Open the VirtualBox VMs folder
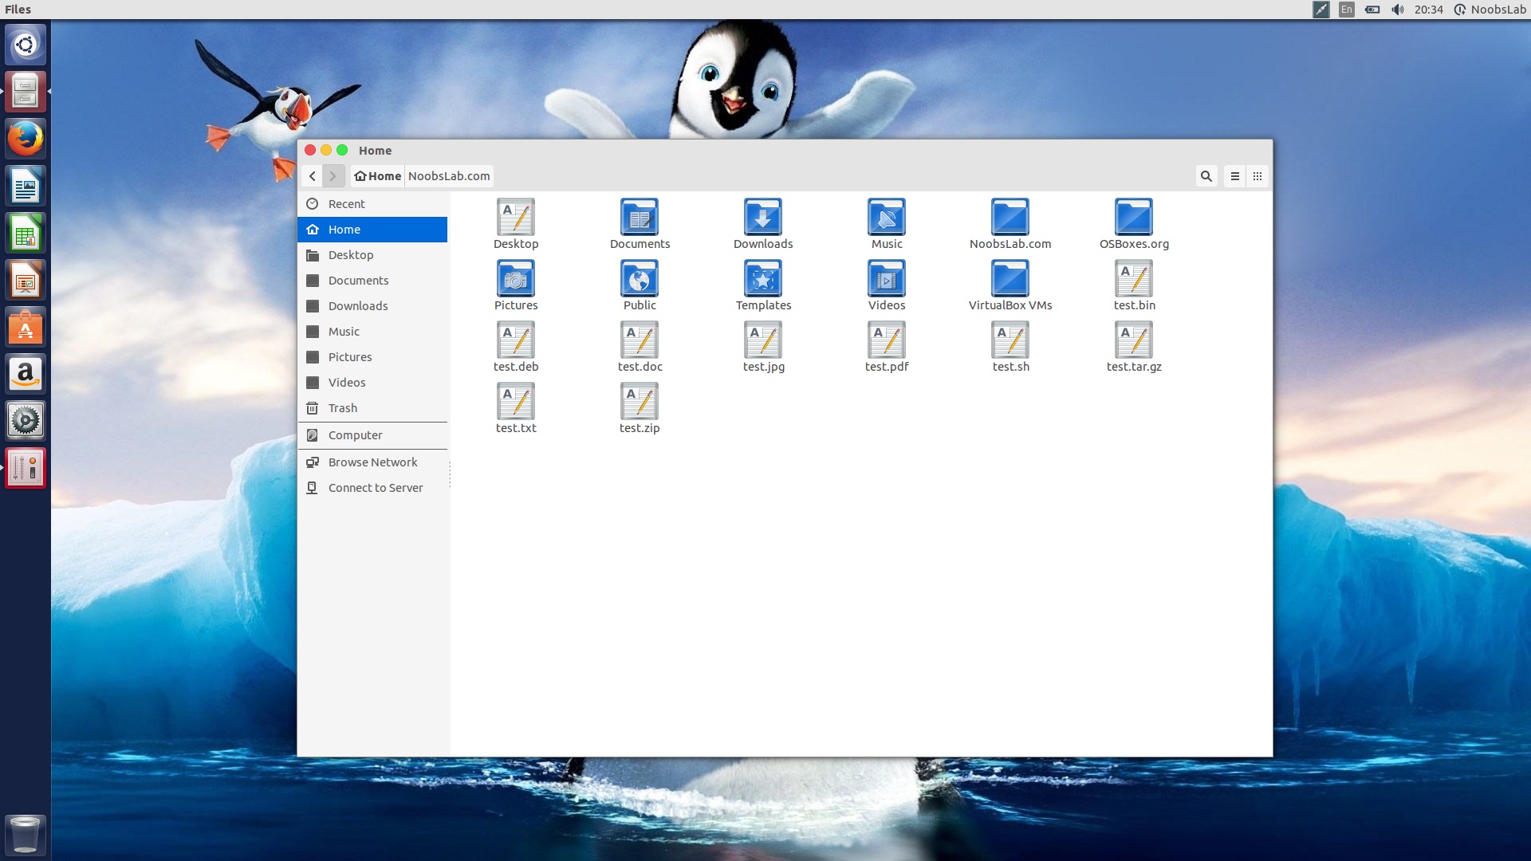The image size is (1531, 861). tap(1010, 279)
